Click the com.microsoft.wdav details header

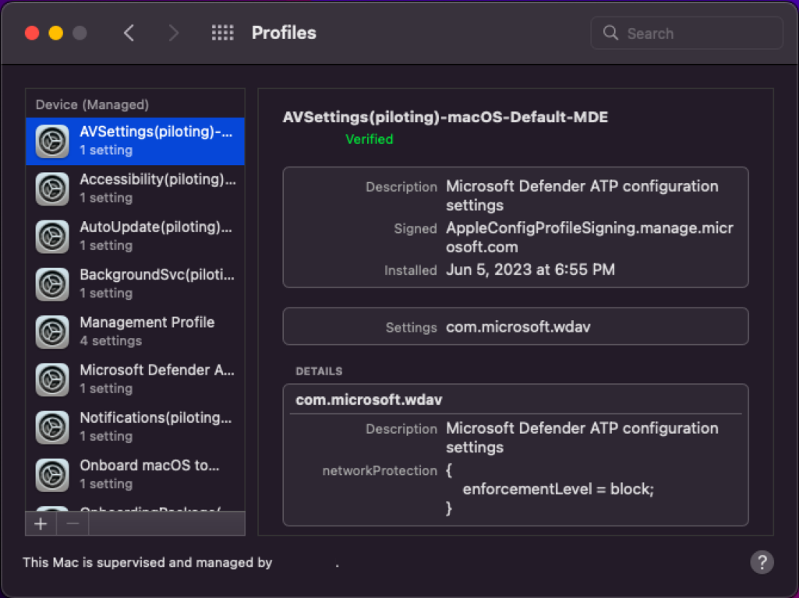[369, 400]
